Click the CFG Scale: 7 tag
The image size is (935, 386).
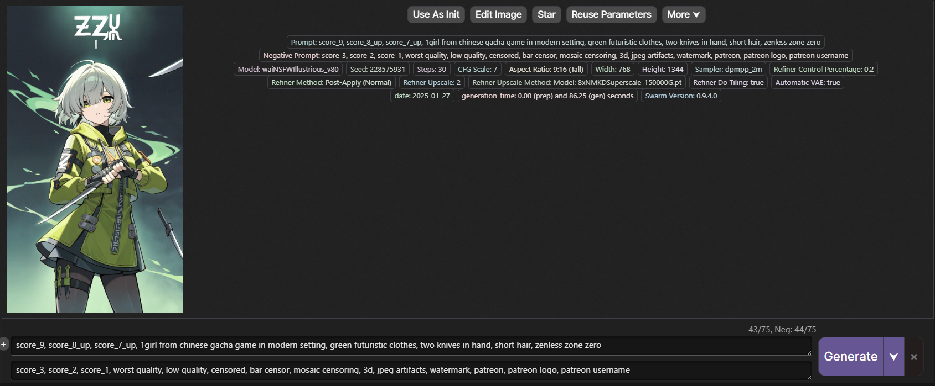[477, 69]
